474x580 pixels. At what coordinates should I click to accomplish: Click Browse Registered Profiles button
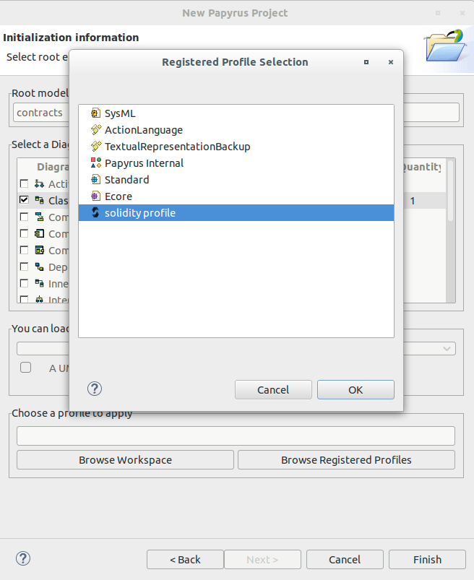[346, 460]
